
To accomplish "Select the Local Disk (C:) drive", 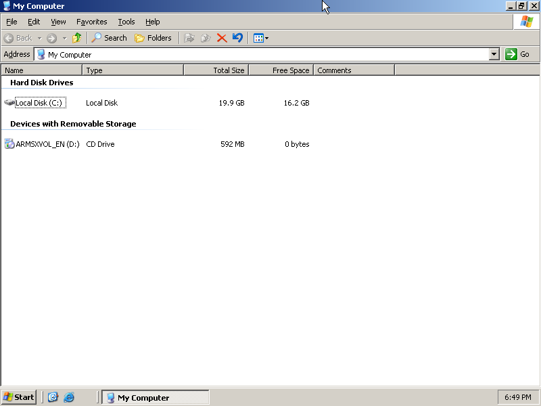I will coord(39,103).
